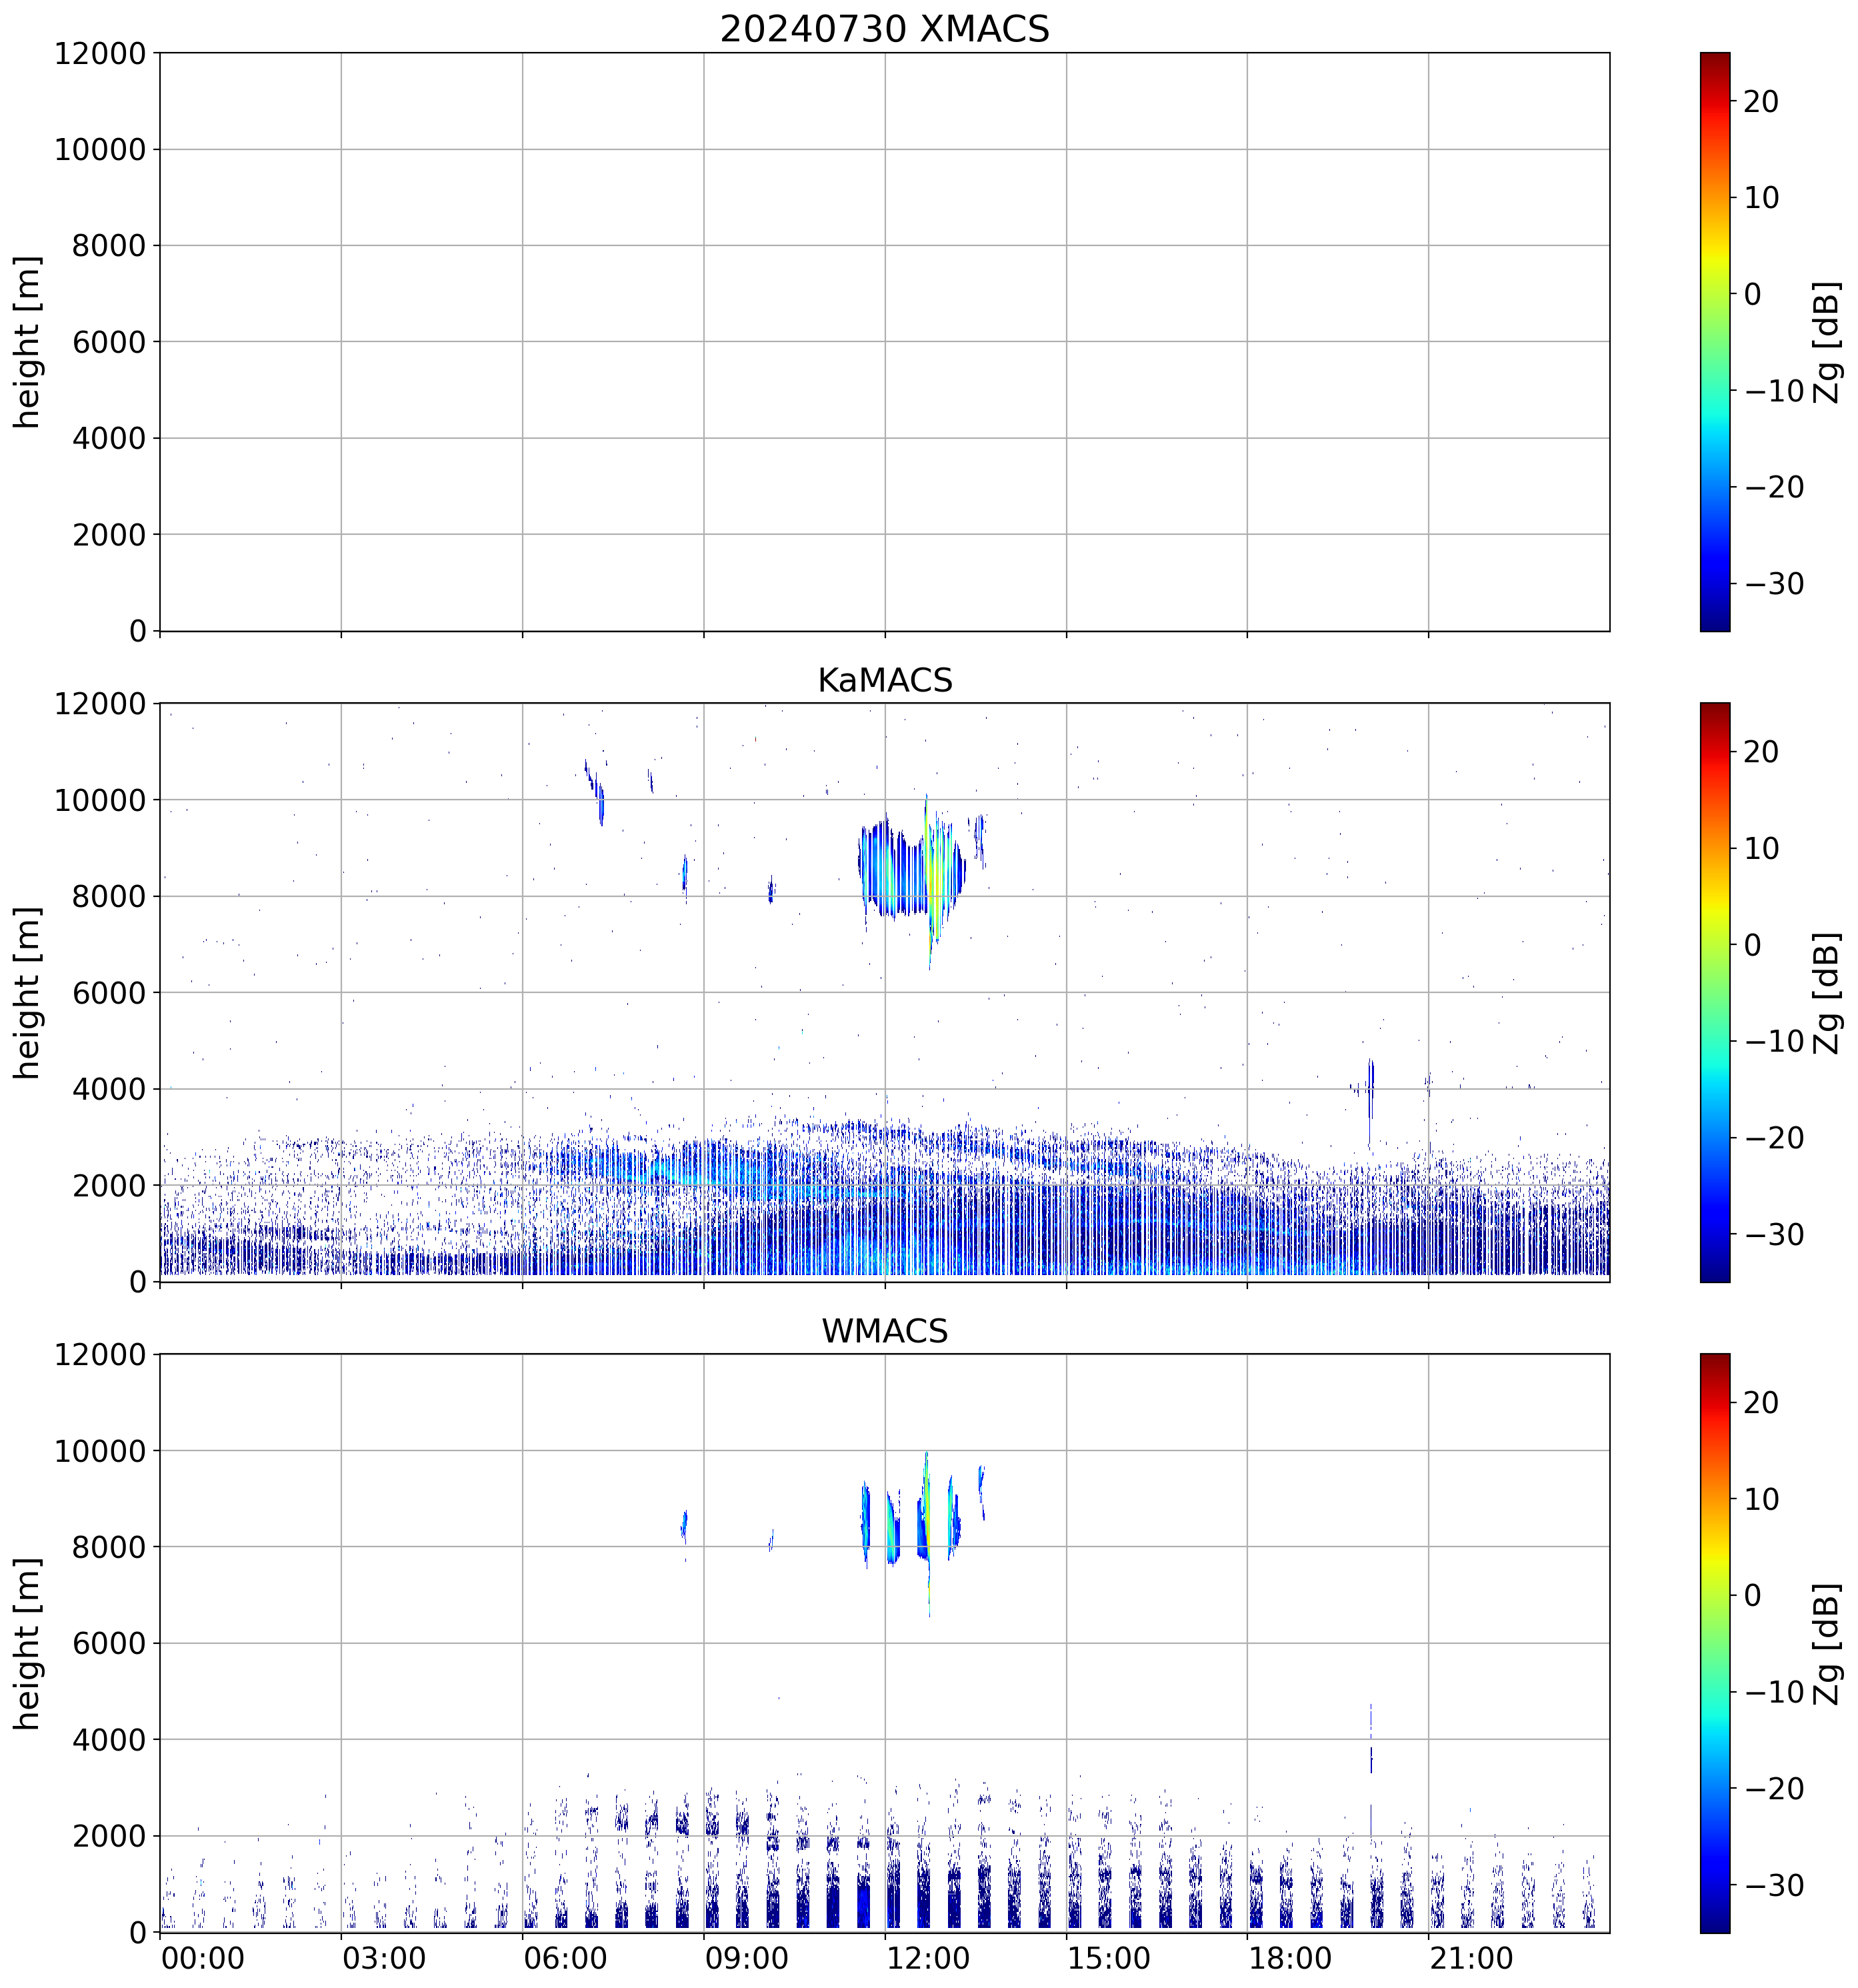Click the 21:00 time axis label
Screen dimensions: 1858x1988
(1470, 1959)
